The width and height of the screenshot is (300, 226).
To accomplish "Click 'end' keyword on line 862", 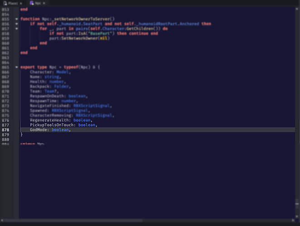I will (24, 53).
